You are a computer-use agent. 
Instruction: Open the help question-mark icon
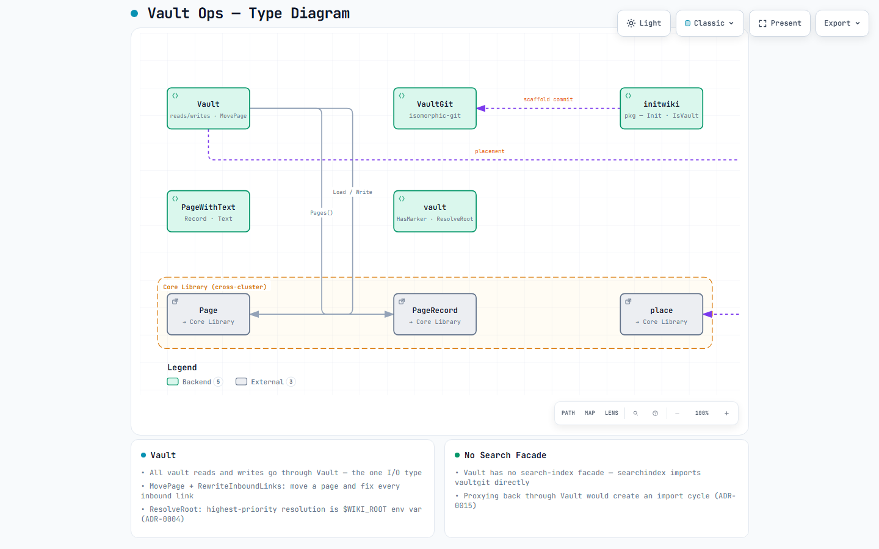click(x=655, y=413)
